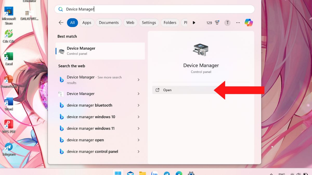
Task: Click Device Manager title in preview pane
Action: [201, 65]
